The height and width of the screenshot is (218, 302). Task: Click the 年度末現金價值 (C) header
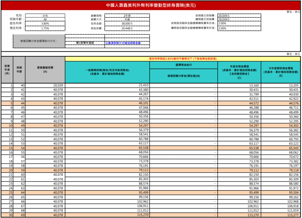pos(239,72)
